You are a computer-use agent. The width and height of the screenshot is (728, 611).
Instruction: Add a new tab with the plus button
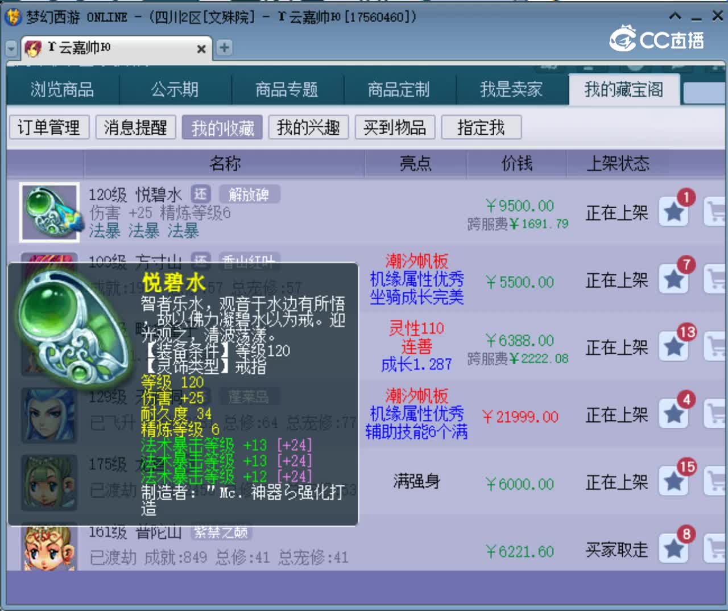(x=225, y=48)
